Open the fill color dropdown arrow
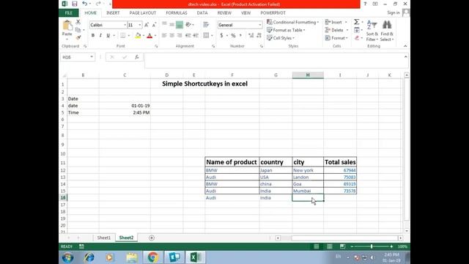Viewport: 469px width, 264px height. point(144,36)
